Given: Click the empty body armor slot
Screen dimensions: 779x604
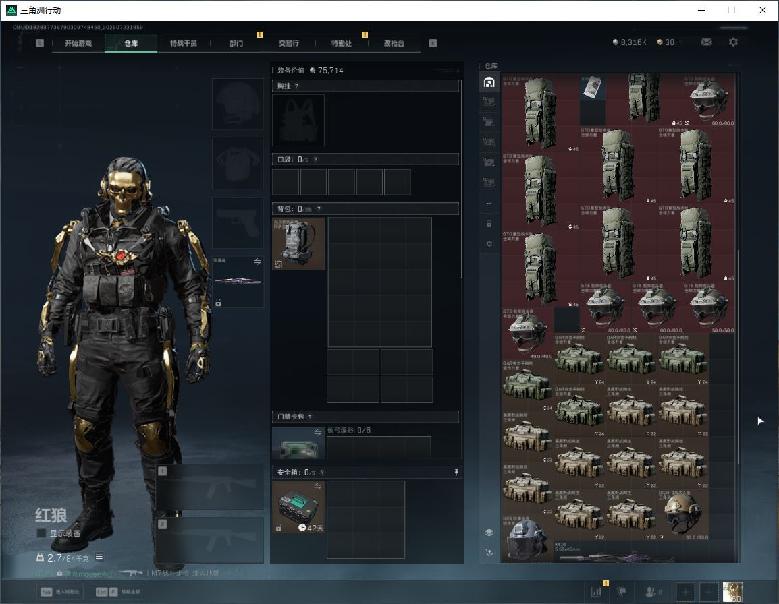Looking at the screenshot, I should point(238,163).
